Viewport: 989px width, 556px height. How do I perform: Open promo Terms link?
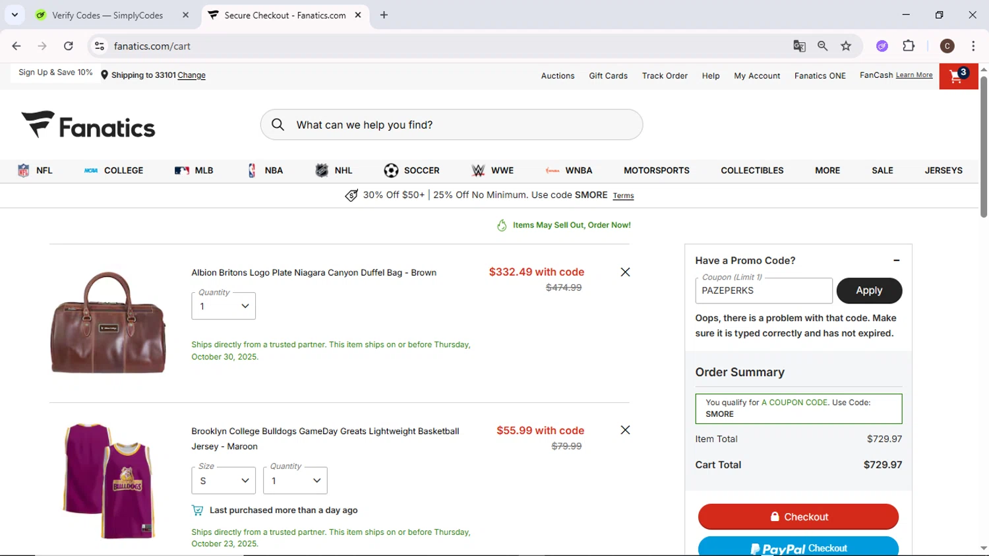click(623, 196)
